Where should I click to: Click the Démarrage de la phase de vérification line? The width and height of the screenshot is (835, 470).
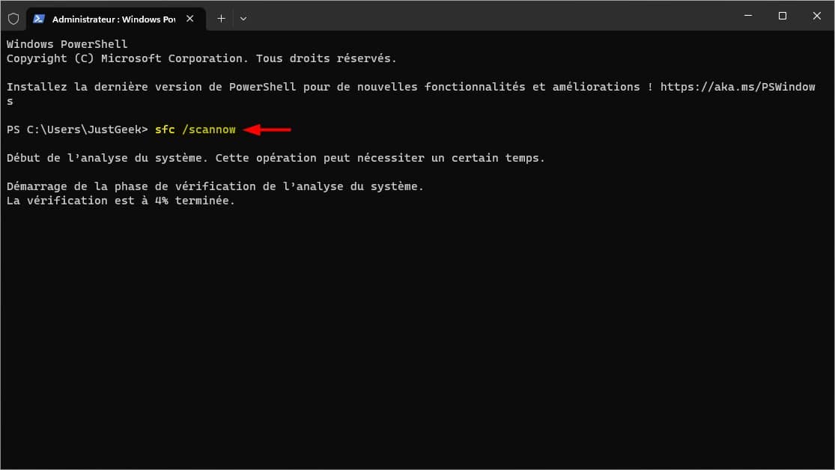coord(215,186)
